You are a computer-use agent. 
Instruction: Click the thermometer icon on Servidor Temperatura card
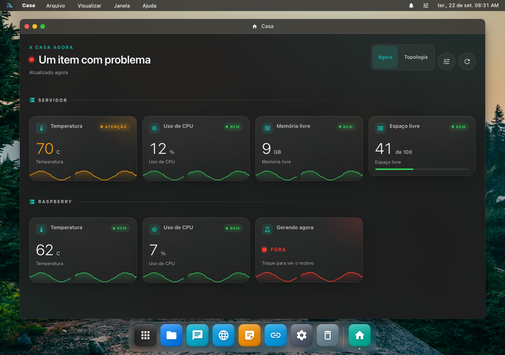pos(41,128)
